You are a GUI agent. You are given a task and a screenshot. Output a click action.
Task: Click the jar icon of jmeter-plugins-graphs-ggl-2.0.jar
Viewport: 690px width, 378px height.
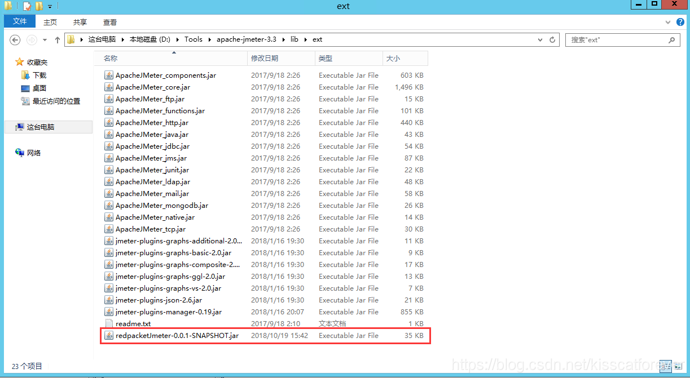pos(109,276)
